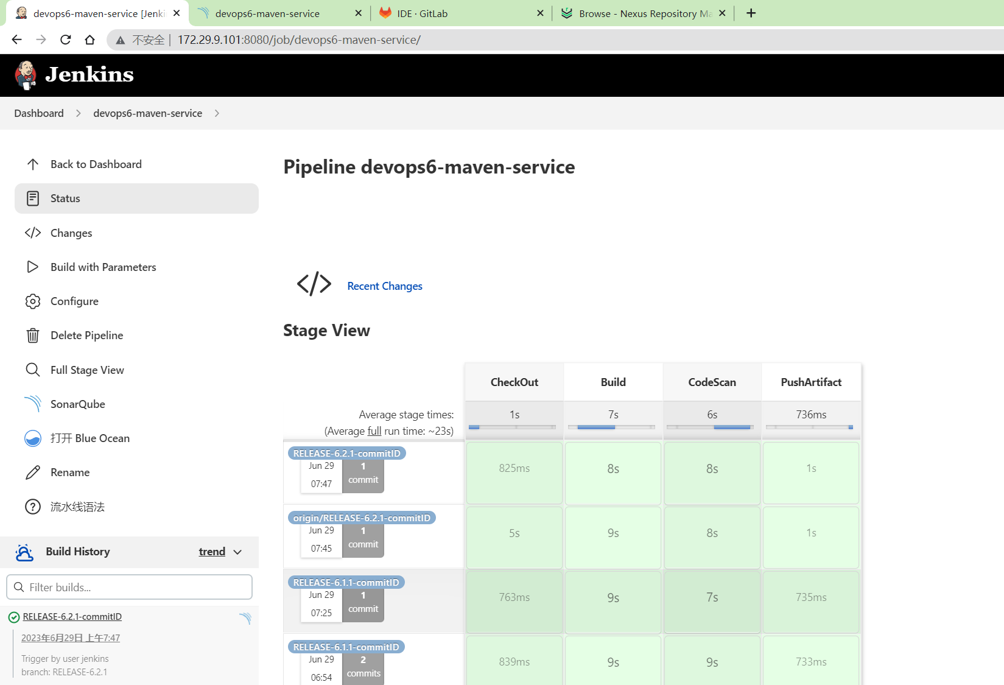The image size is (1004, 685).
Task: Click the 735ms PushArtifact stage cell
Action: tap(811, 602)
